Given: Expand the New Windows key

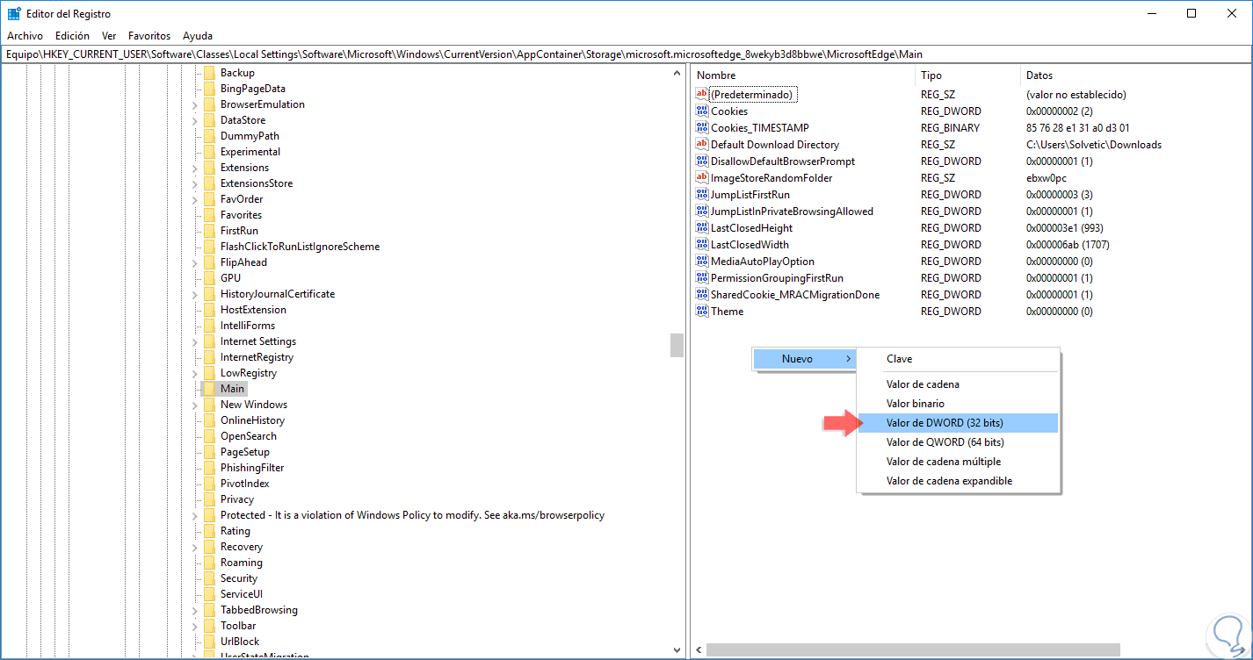Looking at the screenshot, I should click(195, 405).
